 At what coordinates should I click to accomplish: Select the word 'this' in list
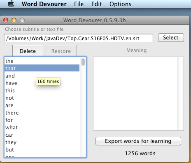pyautogui.click(x=42, y=90)
